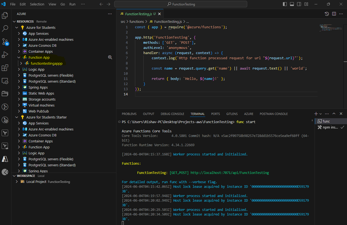Screen dimensions: 347x225
Task: Expand the functiontestingappp node
Action: coord(21,63)
